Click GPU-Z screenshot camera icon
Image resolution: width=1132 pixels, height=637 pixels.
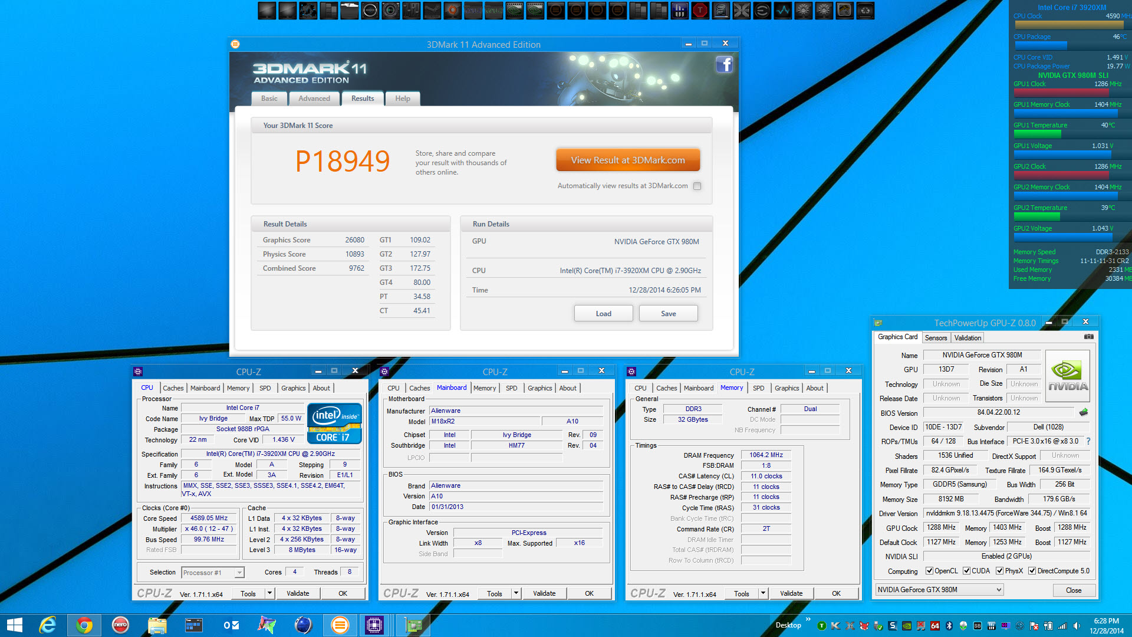1088,337
